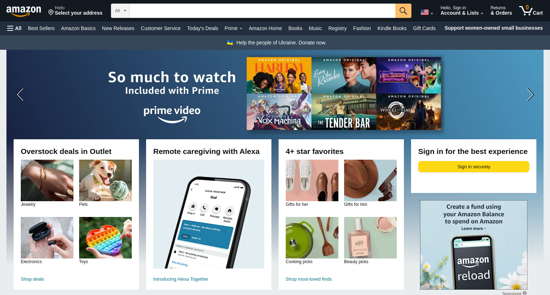Select the Hotel Transylvania Transformania poster

click(409, 75)
